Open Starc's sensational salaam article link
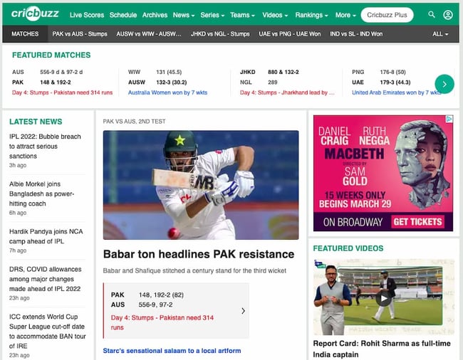This screenshot has height=360, width=463. pos(172,351)
